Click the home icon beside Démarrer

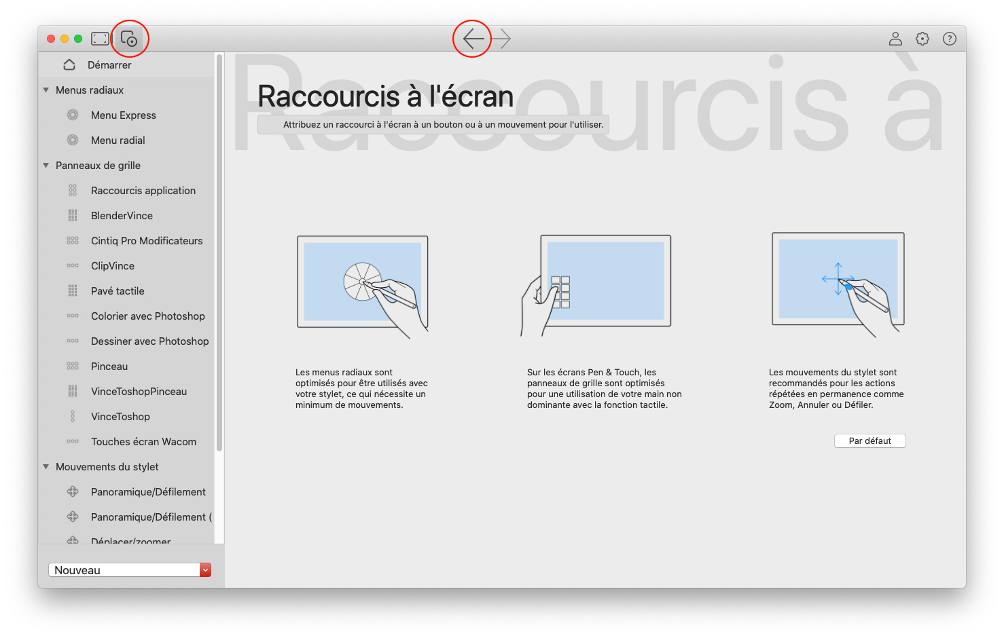[x=69, y=65]
